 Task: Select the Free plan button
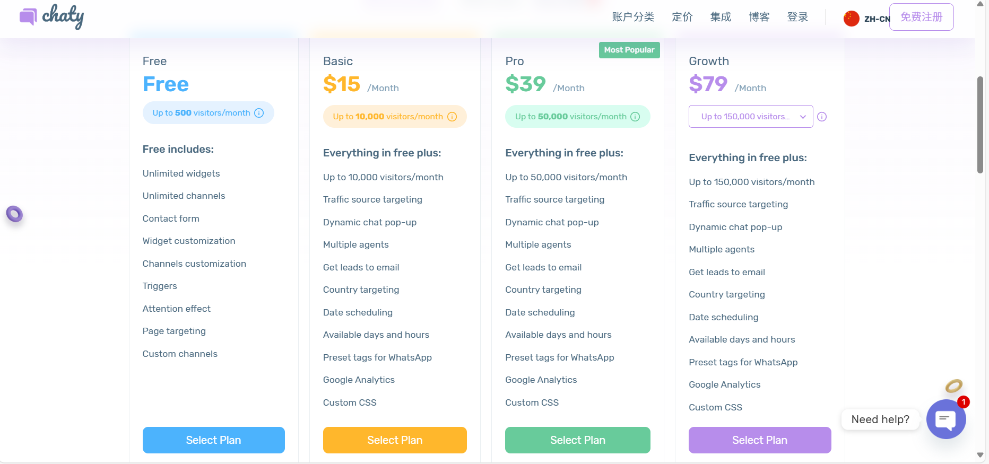click(213, 440)
